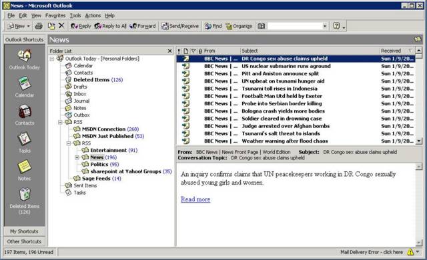Click the Reply to All button
Screen dimensions: 427x260
click(111, 26)
